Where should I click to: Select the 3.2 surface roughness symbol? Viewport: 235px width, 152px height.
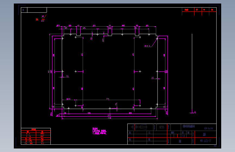click(x=43, y=18)
